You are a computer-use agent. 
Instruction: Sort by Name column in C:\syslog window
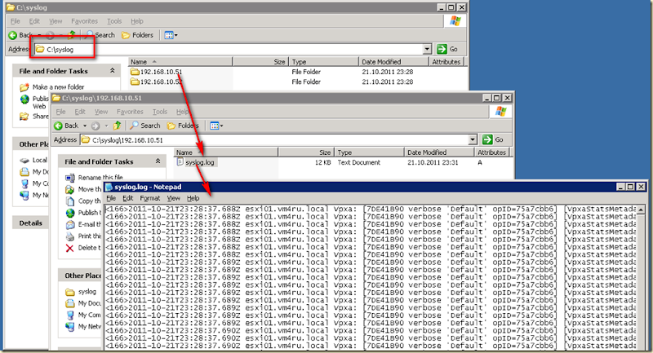pyautogui.click(x=180, y=61)
